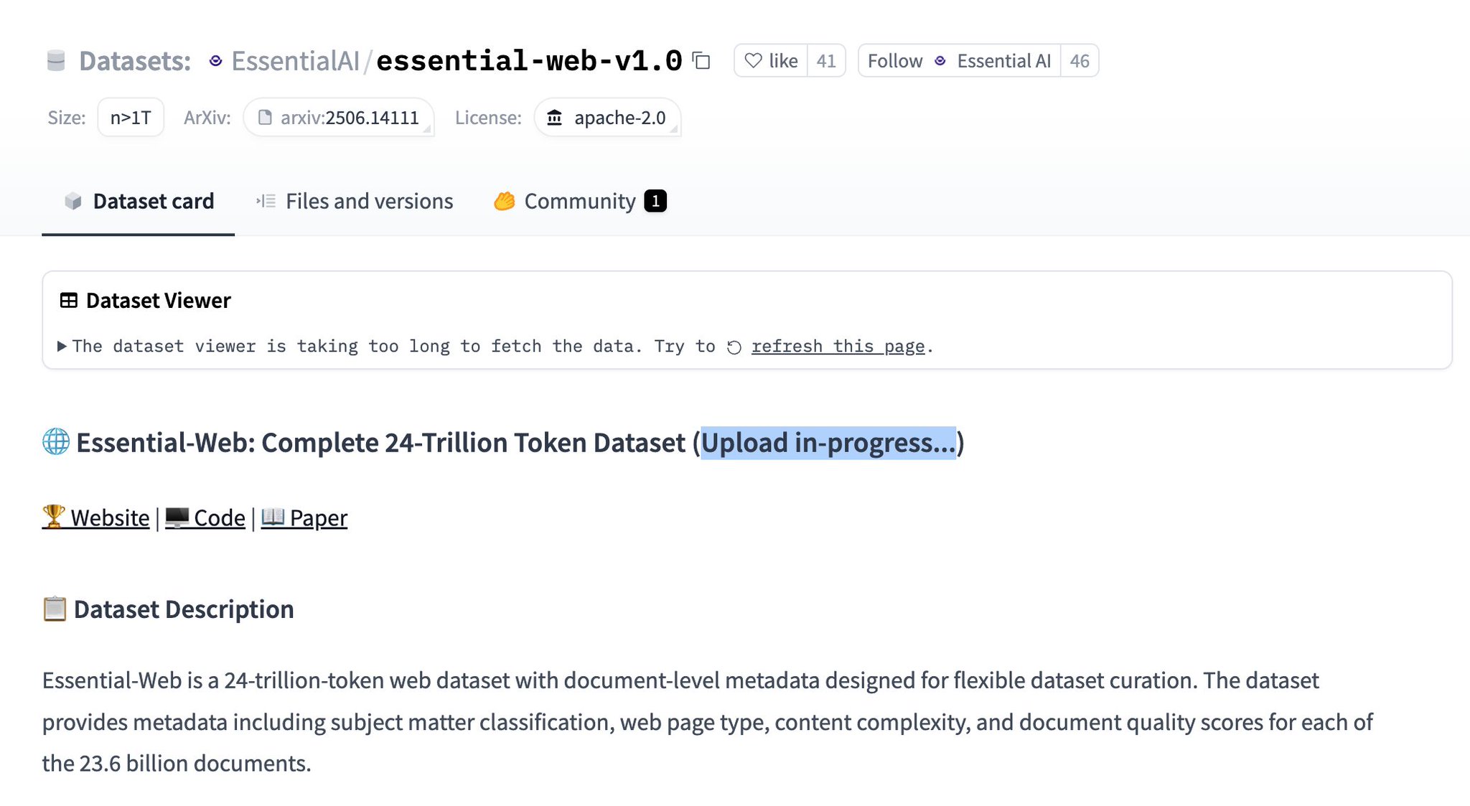
Task: Open the Website link
Action: pos(96,517)
